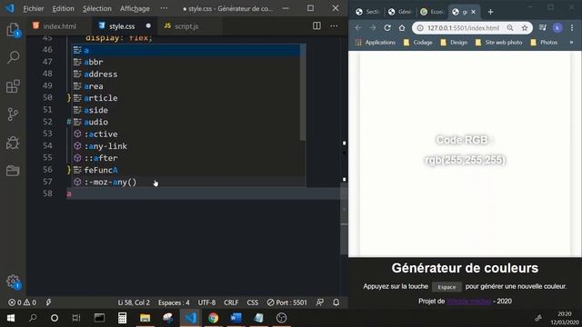Split the editor to the right
The height and width of the screenshot is (327, 582).
pyautogui.click(x=316, y=25)
